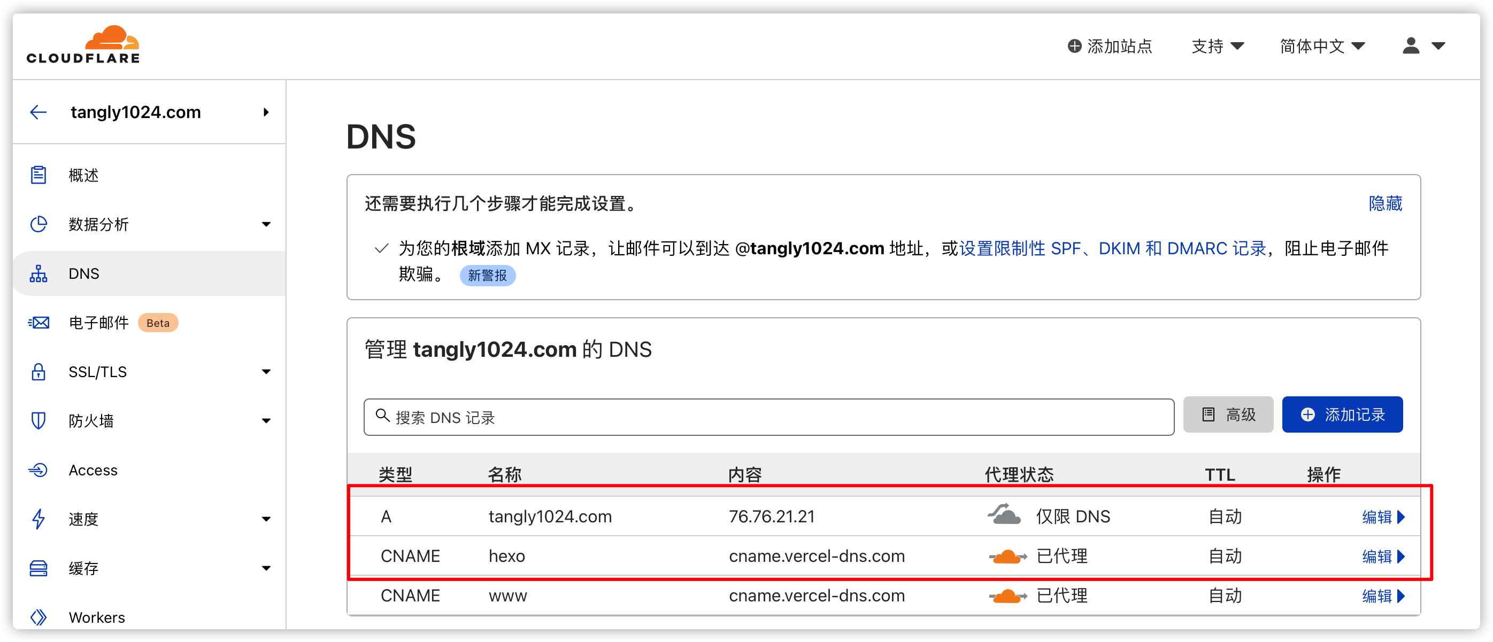Click the 代理状态 column header

click(x=1019, y=475)
